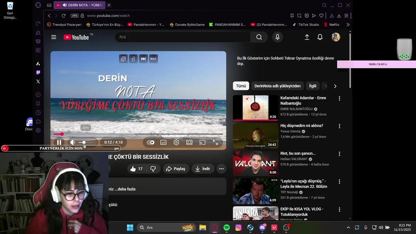Dislike the video
416x234 pixels.
[x=153, y=169]
